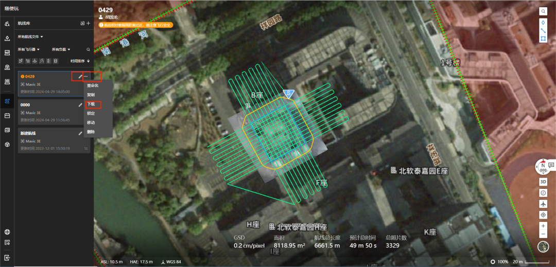
Task: Open the calendar plan icon in left sidebar
Action: tap(7, 115)
